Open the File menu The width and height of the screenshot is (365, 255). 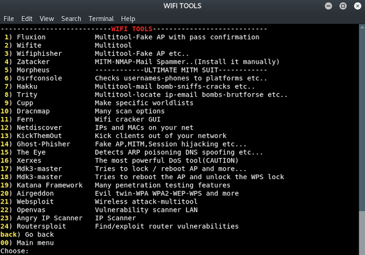point(9,18)
